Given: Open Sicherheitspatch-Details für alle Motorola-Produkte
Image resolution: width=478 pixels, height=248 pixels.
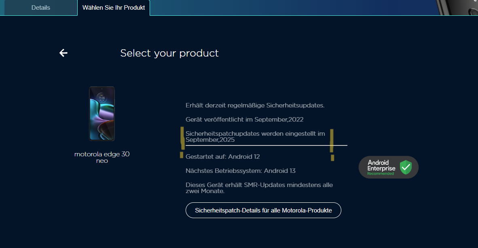Looking at the screenshot, I should (263, 210).
